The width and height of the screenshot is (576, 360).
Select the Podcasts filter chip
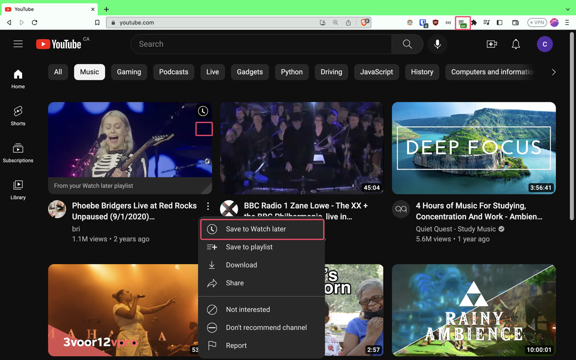click(174, 72)
